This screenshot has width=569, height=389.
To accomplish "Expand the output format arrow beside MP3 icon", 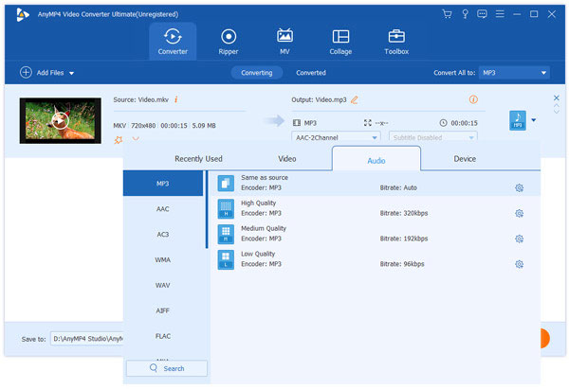I will click(x=533, y=120).
